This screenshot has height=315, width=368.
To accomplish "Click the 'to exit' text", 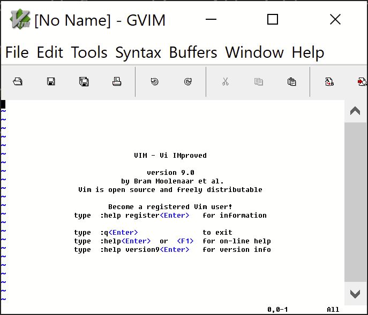I will click(217, 233).
